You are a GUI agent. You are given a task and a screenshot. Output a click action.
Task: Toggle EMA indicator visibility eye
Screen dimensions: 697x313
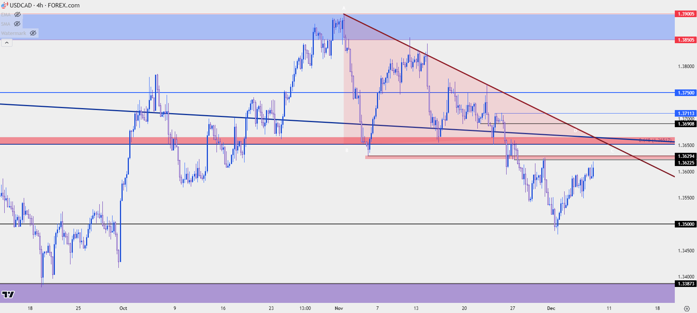[18, 14]
